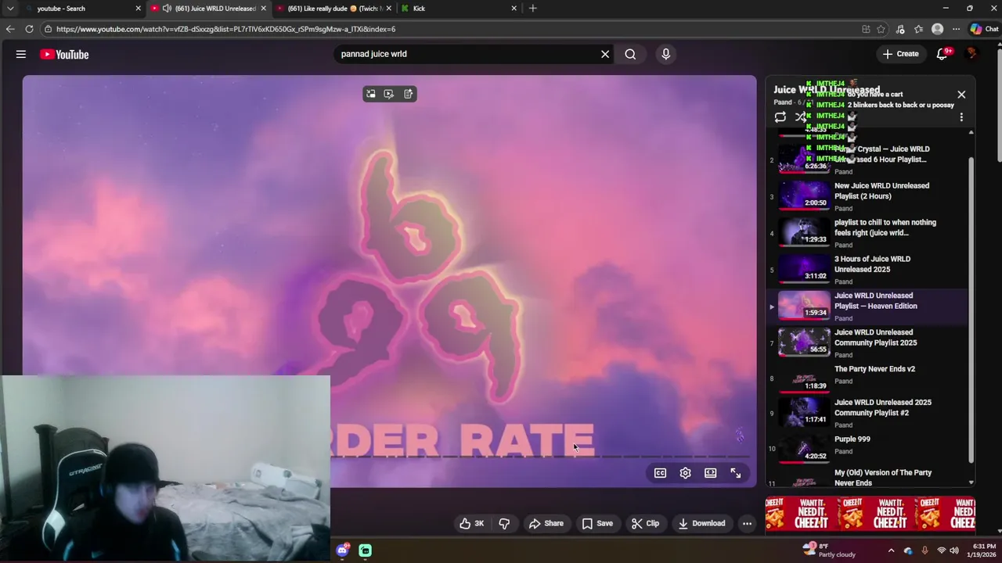Bookmark this page with the star

881,29
